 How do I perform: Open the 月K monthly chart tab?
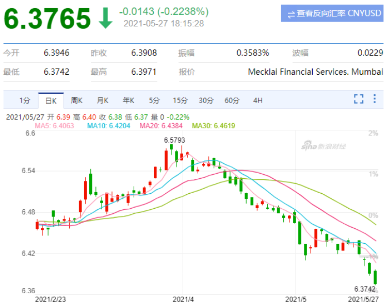[x=103, y=100]
